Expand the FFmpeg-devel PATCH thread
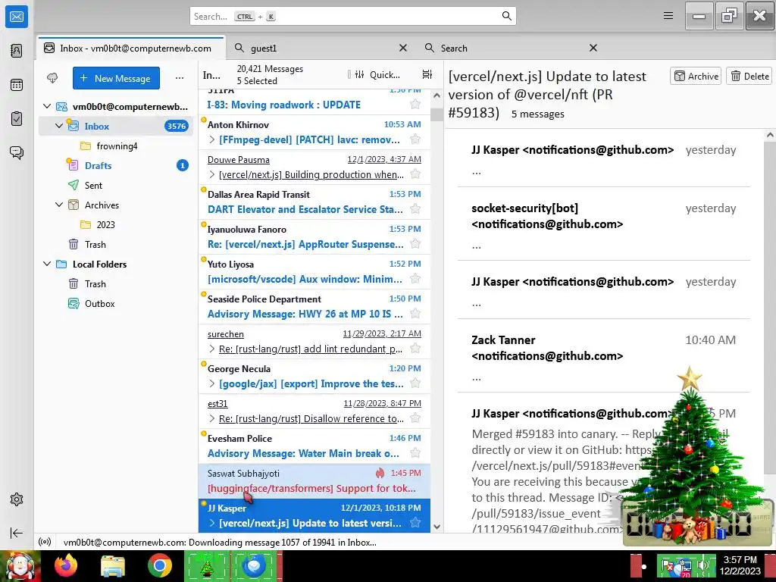 point(212,140)
